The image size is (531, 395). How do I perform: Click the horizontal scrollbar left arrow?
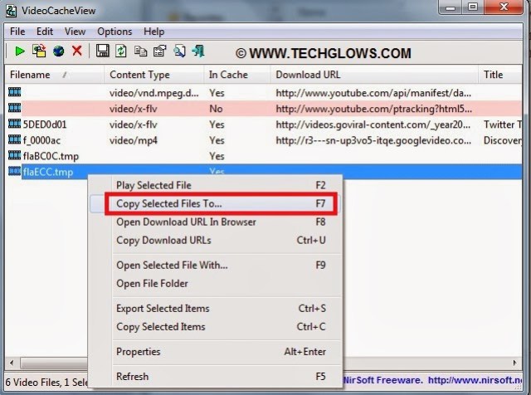coord(12,363)
